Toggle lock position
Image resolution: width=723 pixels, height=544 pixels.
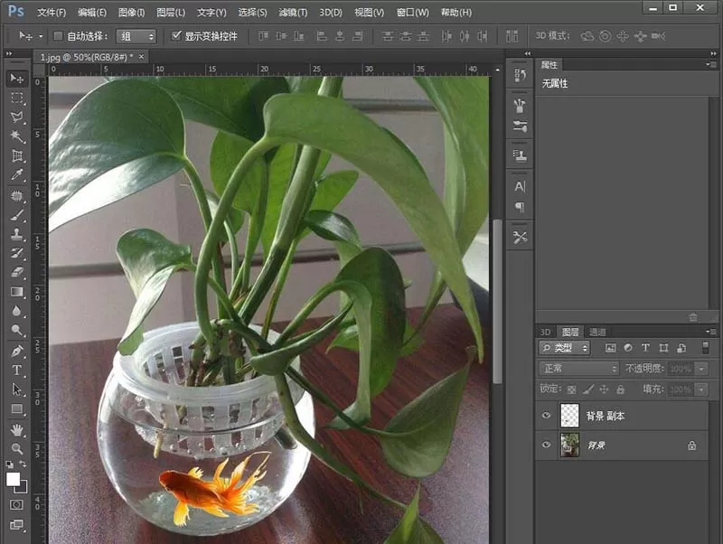pos(604,389)
